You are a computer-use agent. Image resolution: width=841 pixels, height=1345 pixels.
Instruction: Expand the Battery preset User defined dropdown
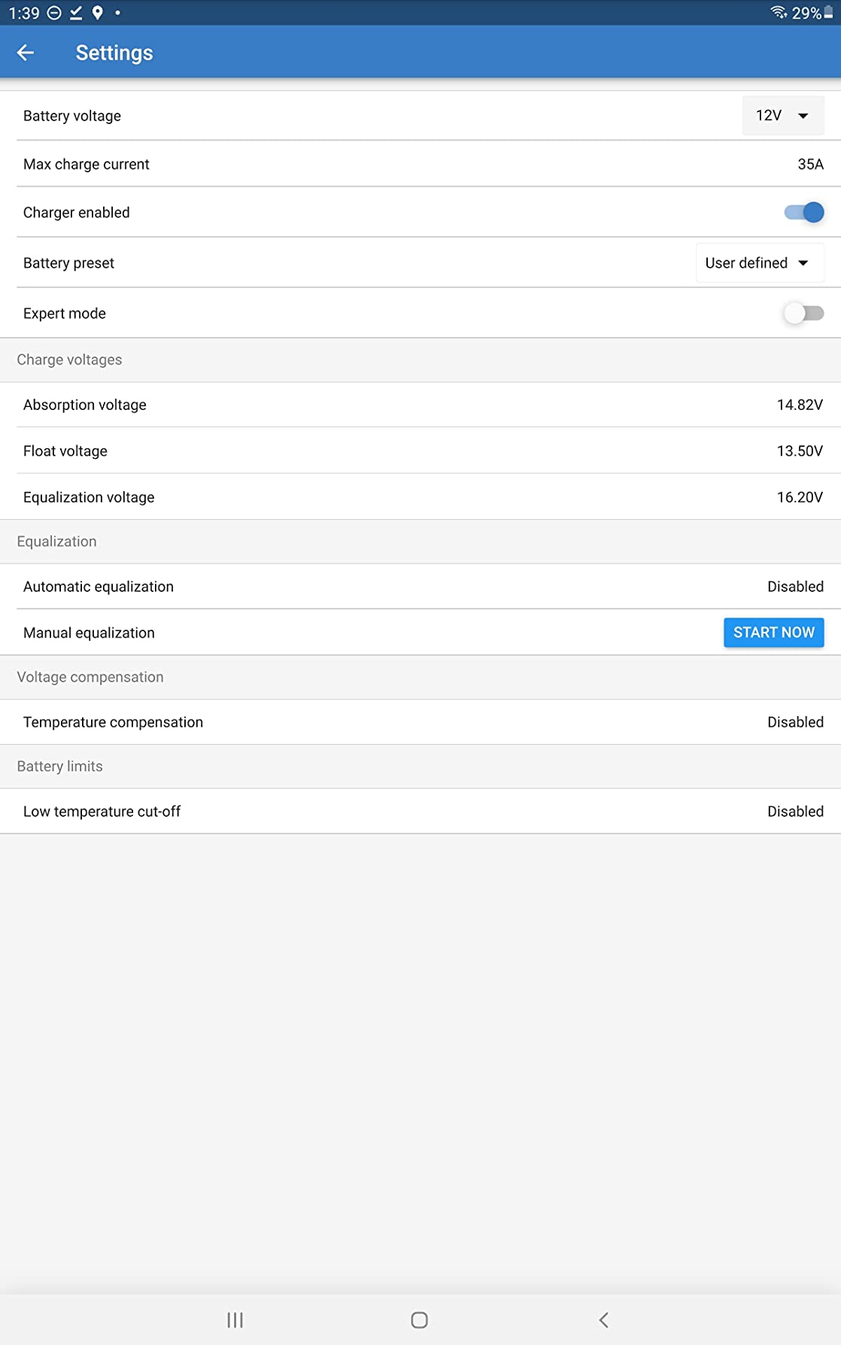[x=758, y=263]
